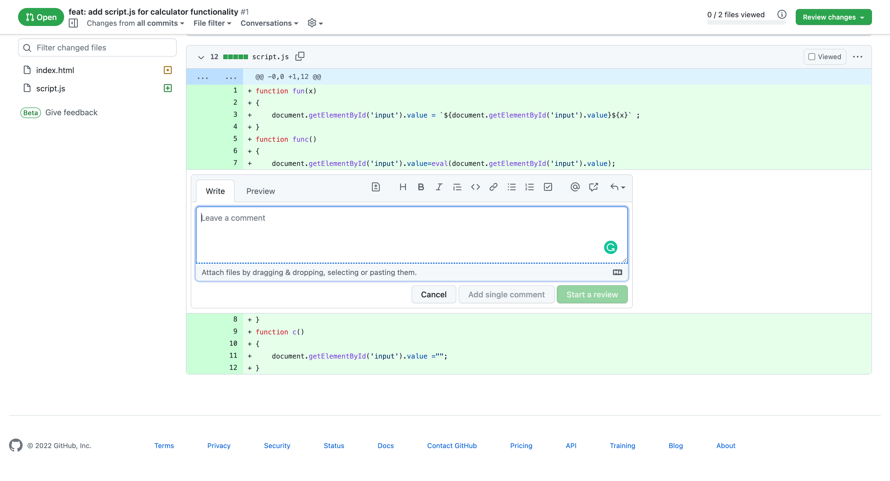The image size is (890, 481).
Task: Open the About footer link
Action: (x=725, y=446)
